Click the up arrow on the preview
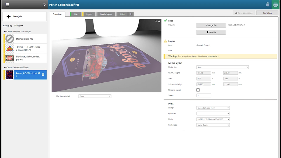The width and height of the screenshot is (281, 158). coord(156,21)
